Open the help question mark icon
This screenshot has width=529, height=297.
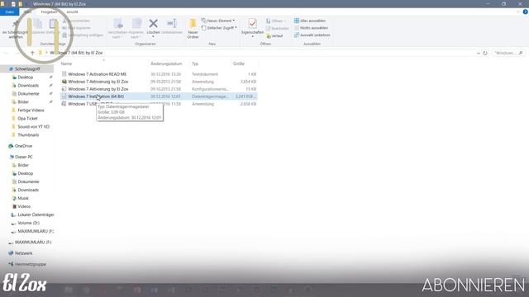(x=526, y=12)
